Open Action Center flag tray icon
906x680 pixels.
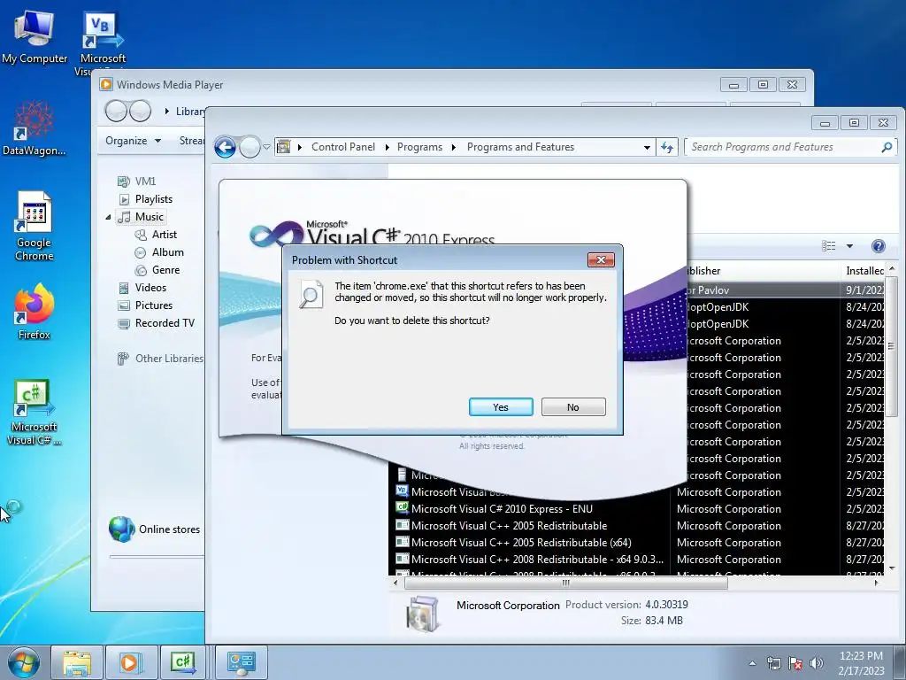795,663
